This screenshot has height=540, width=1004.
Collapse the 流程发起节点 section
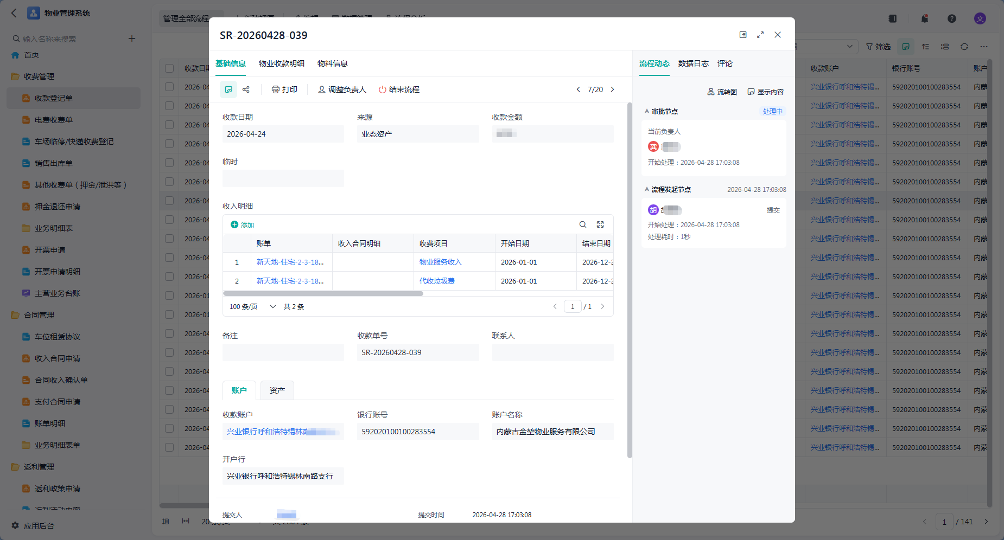[647, 189]
